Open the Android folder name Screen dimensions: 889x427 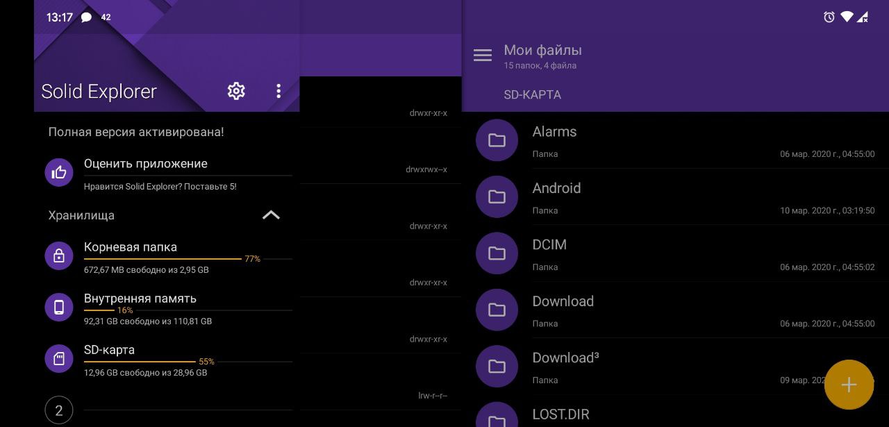(556, 188)
